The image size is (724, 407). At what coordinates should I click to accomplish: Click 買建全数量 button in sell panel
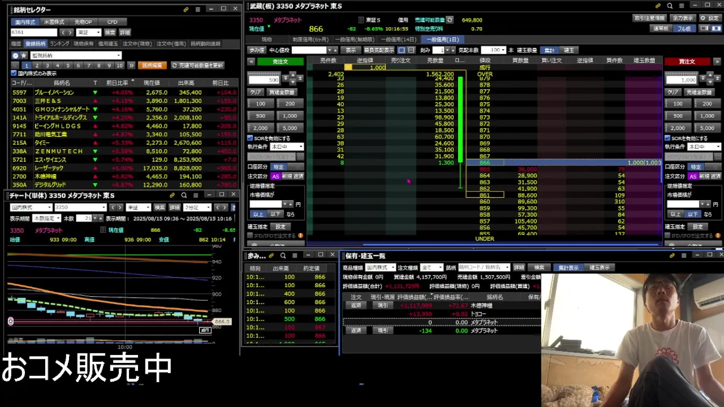click(x=281, y=92)
